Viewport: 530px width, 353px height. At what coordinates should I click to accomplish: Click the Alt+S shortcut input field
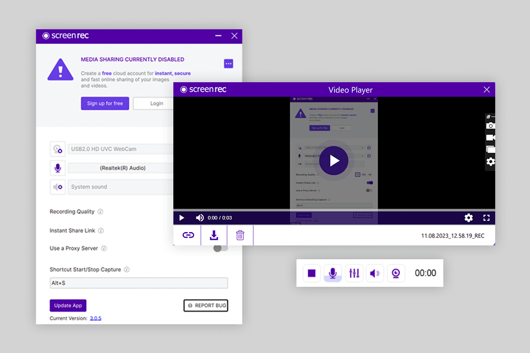click(x=139, y=283)
